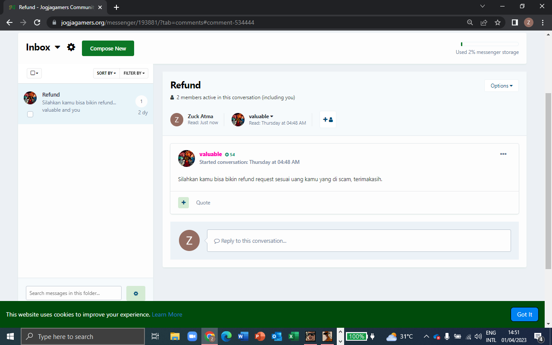Open the select-all checkbox dropdown
The height and width of the screenshot is (345, 552).
coord(34,73)
